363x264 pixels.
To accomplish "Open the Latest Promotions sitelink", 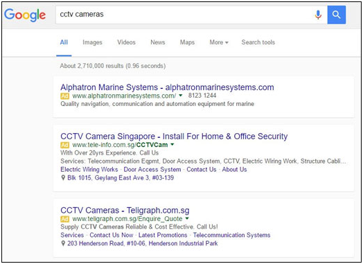I will [x=163, y=235].
